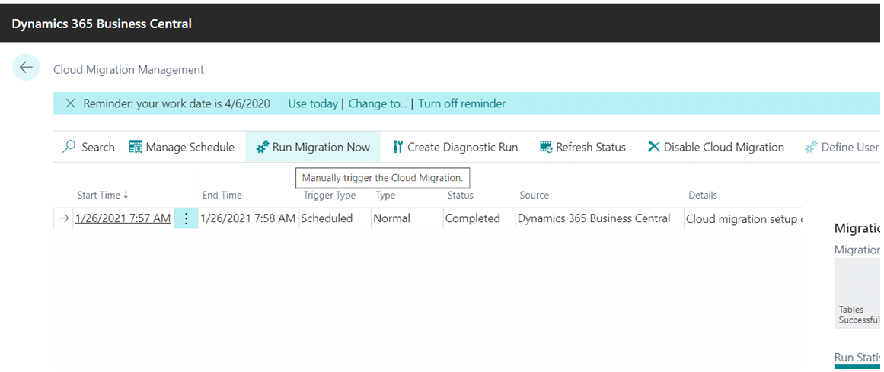Click the Dynamics 365 Business Central title
Viewport: 884px width, 372px height.
point(101,24)
